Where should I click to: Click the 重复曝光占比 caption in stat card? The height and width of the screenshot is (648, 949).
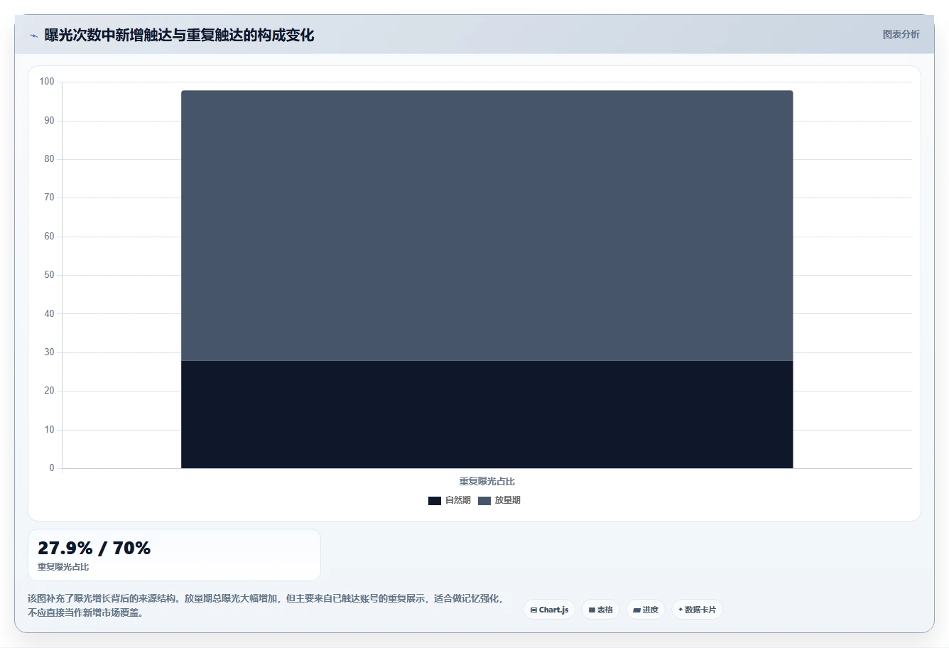tap(63, 567)
